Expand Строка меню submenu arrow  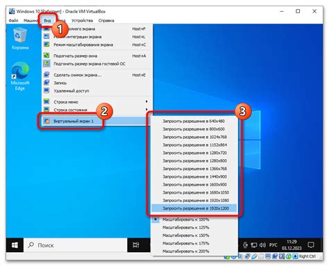[146, 101]
